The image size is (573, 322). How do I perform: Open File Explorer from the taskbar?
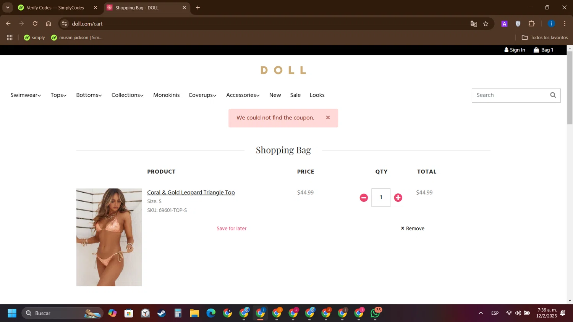[x=194, y=313]
